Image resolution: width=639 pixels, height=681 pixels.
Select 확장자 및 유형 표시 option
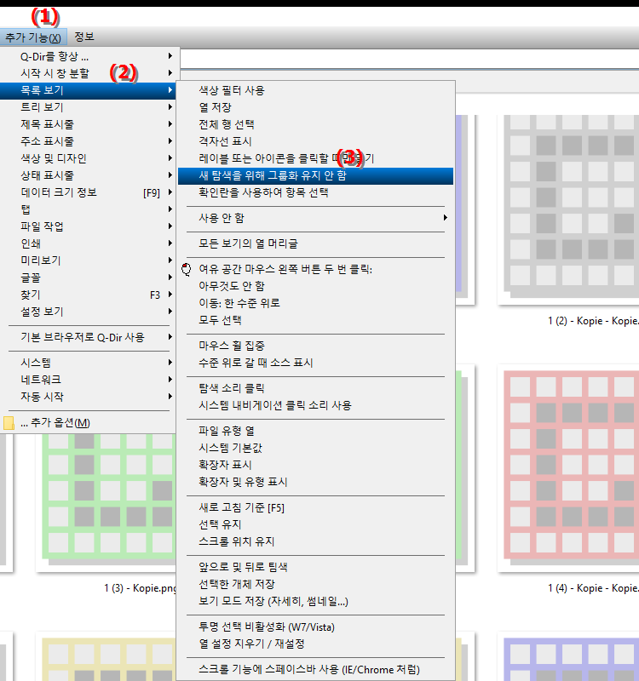(x=315, y=482)
